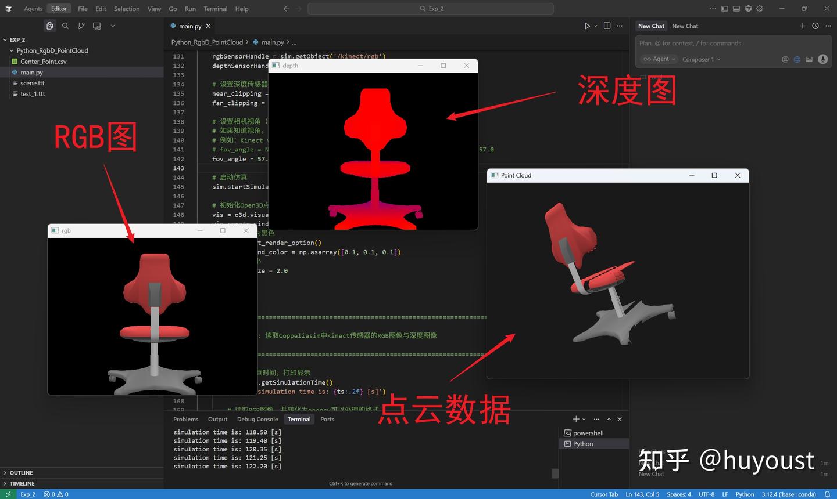The height and width of the screenshot is (499, 837).
Task: Open the Explorer icon above the file tree
Action: click(49, 26)
